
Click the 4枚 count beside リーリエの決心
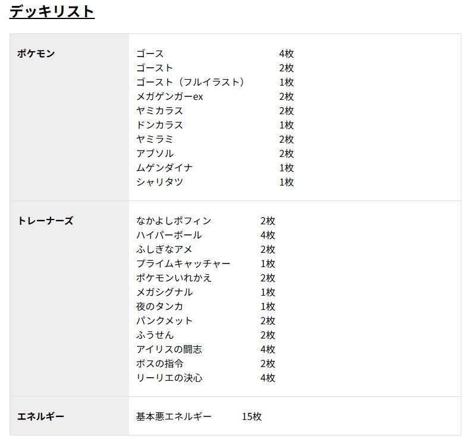[268, 378]
